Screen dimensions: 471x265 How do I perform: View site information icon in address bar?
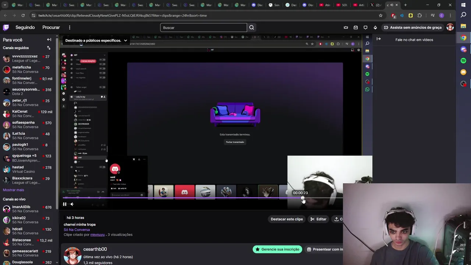(33, 15)
